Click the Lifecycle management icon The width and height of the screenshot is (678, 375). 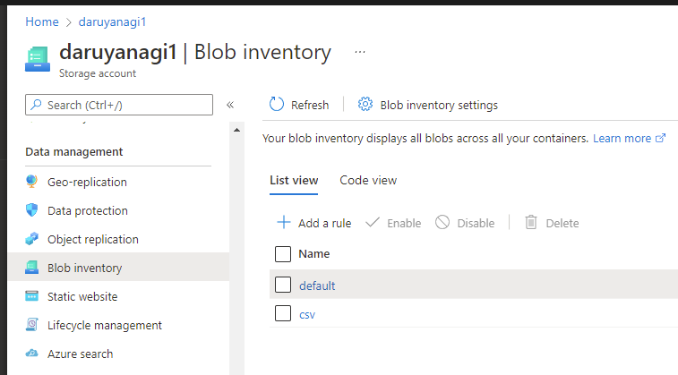pos(31,325)
